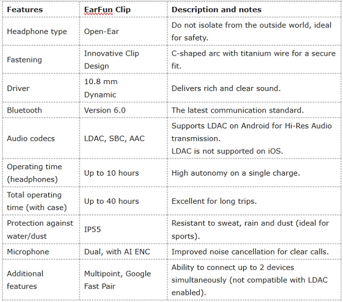This screenshot has width=343, height=302.
Task: Click the LDAC is not supported on iOS text
Action: tap(227, 151)
